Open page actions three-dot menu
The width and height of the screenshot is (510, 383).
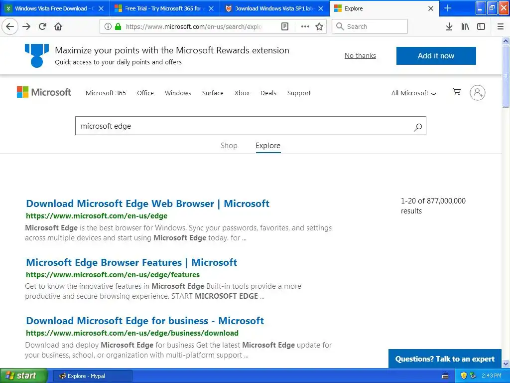pos(305,27)
